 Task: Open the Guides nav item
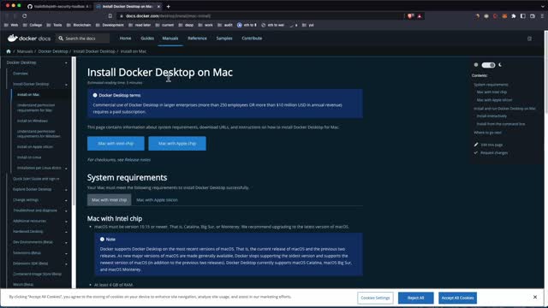pyautogui.click(x=147, y=38)
